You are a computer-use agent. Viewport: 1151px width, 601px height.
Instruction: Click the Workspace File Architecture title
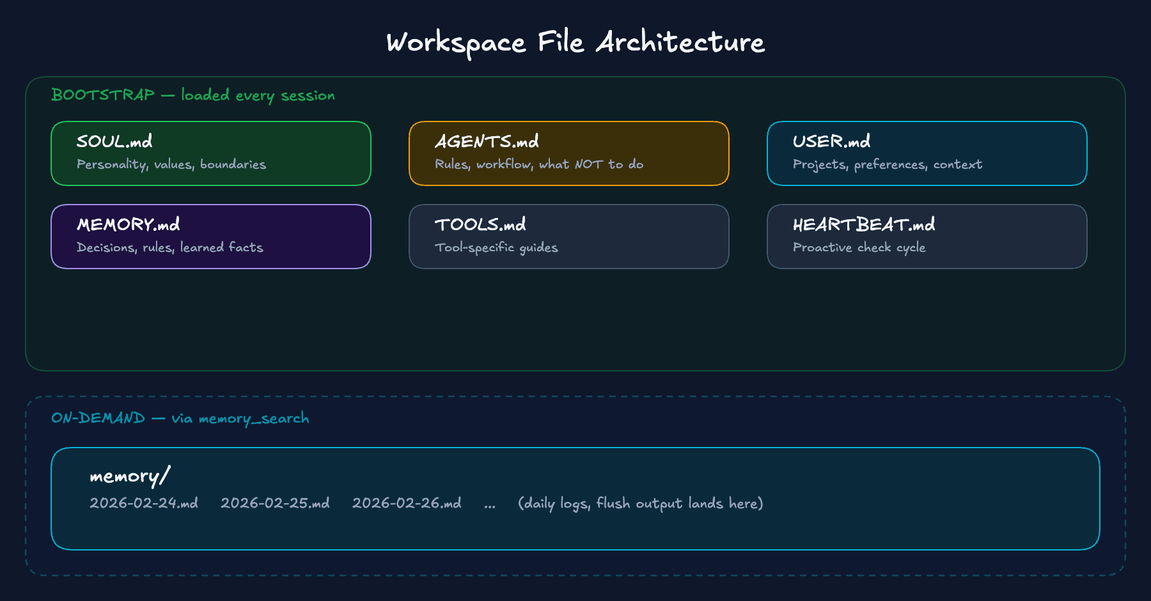(x=575, y=42)
